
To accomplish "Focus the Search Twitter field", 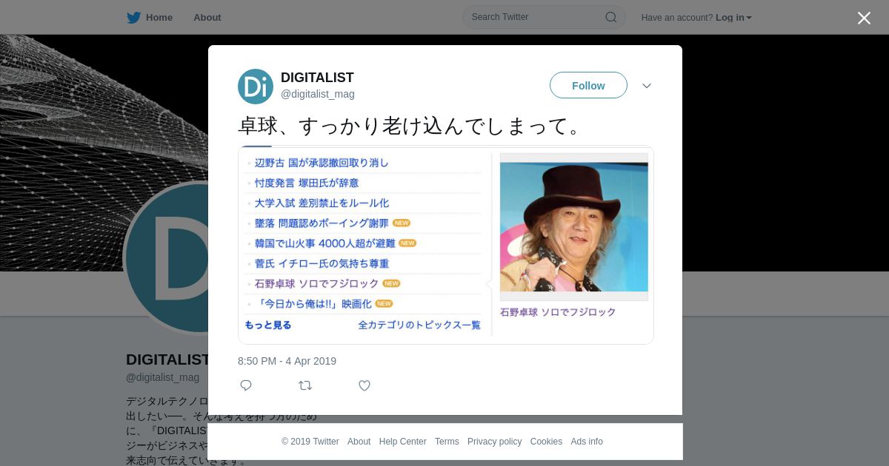I will click(533, 18).
